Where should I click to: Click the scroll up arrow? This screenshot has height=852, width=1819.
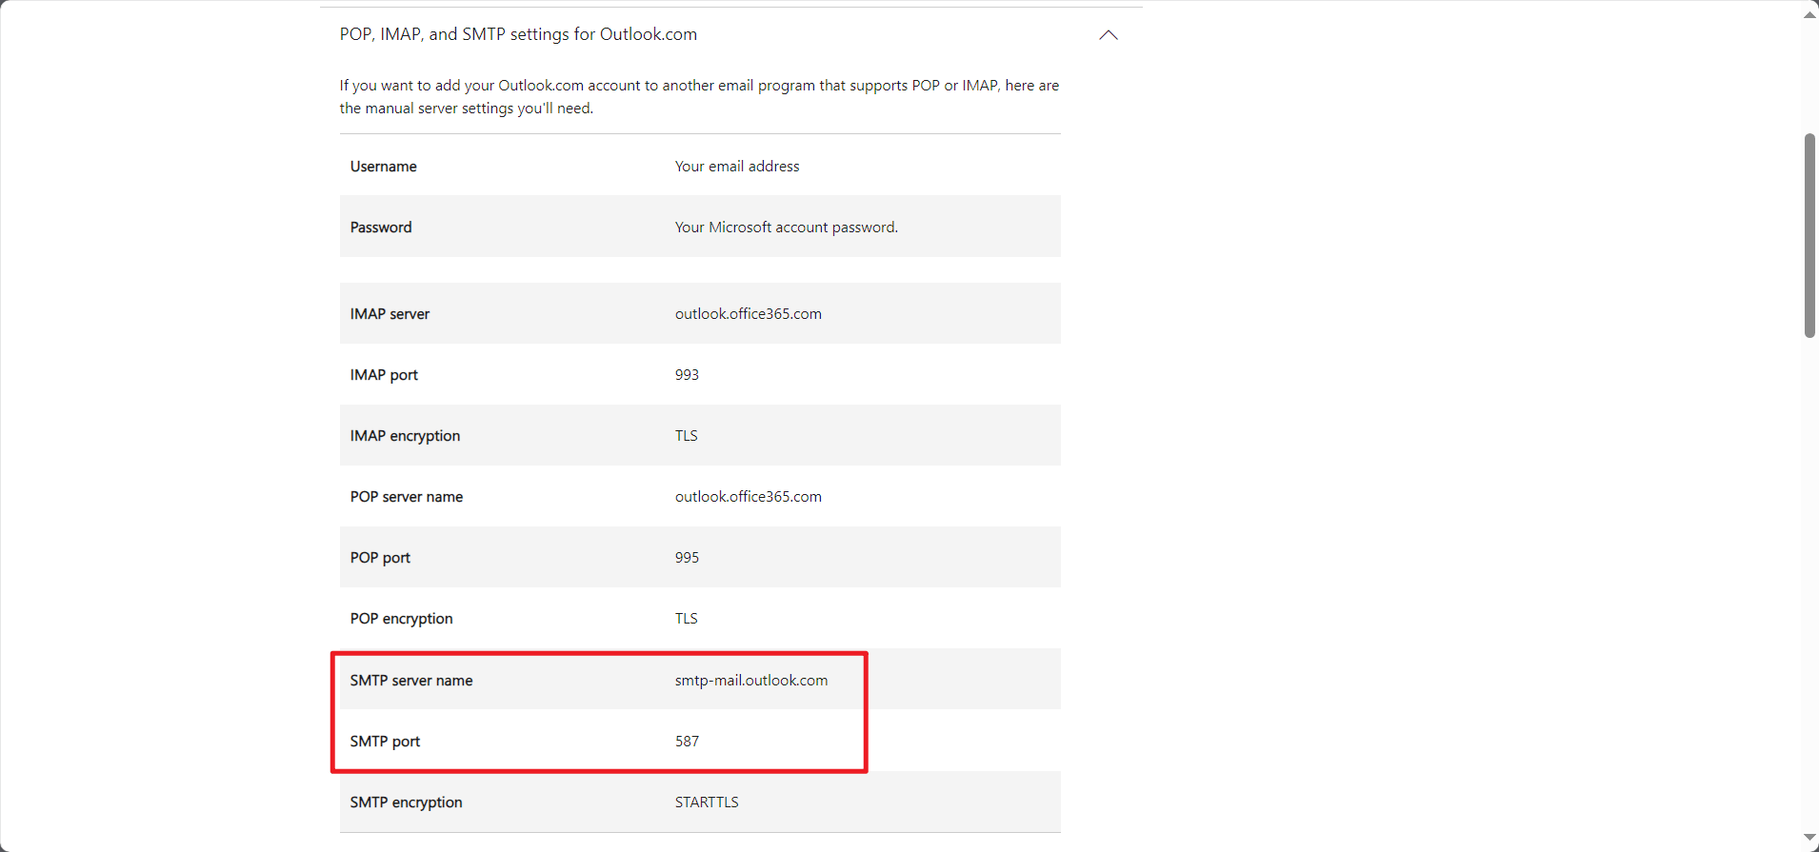tap(1809, 14)
